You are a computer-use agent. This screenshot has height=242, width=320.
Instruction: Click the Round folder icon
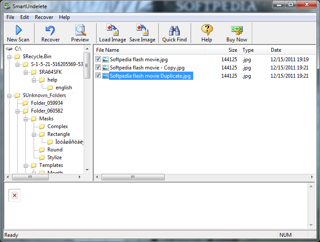click(42, 150)
